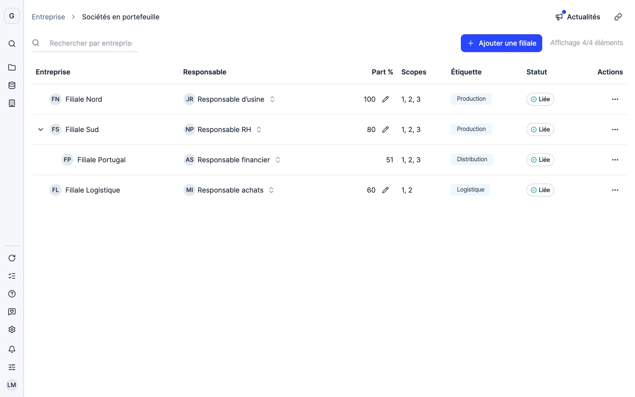Click Liée status of Filiale Portugal
The height and width of the screenshot is (397, 635).
click(540, 160)
